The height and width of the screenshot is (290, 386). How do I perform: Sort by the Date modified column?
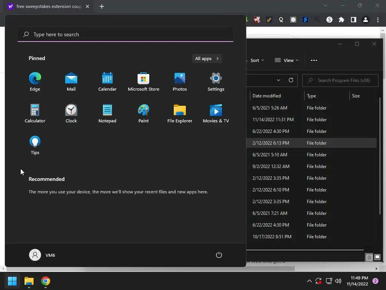tap(277, 96)
